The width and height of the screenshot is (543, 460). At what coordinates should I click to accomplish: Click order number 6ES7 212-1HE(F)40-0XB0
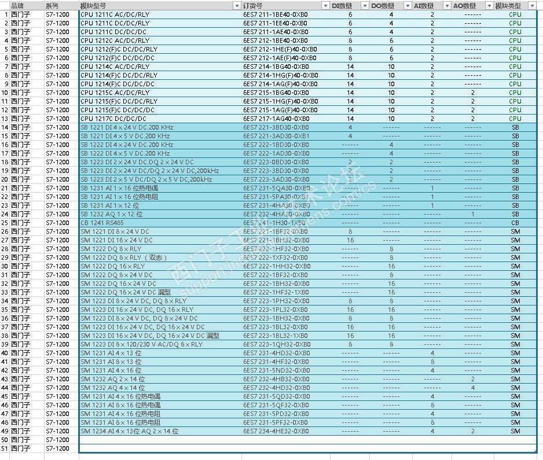280,49
